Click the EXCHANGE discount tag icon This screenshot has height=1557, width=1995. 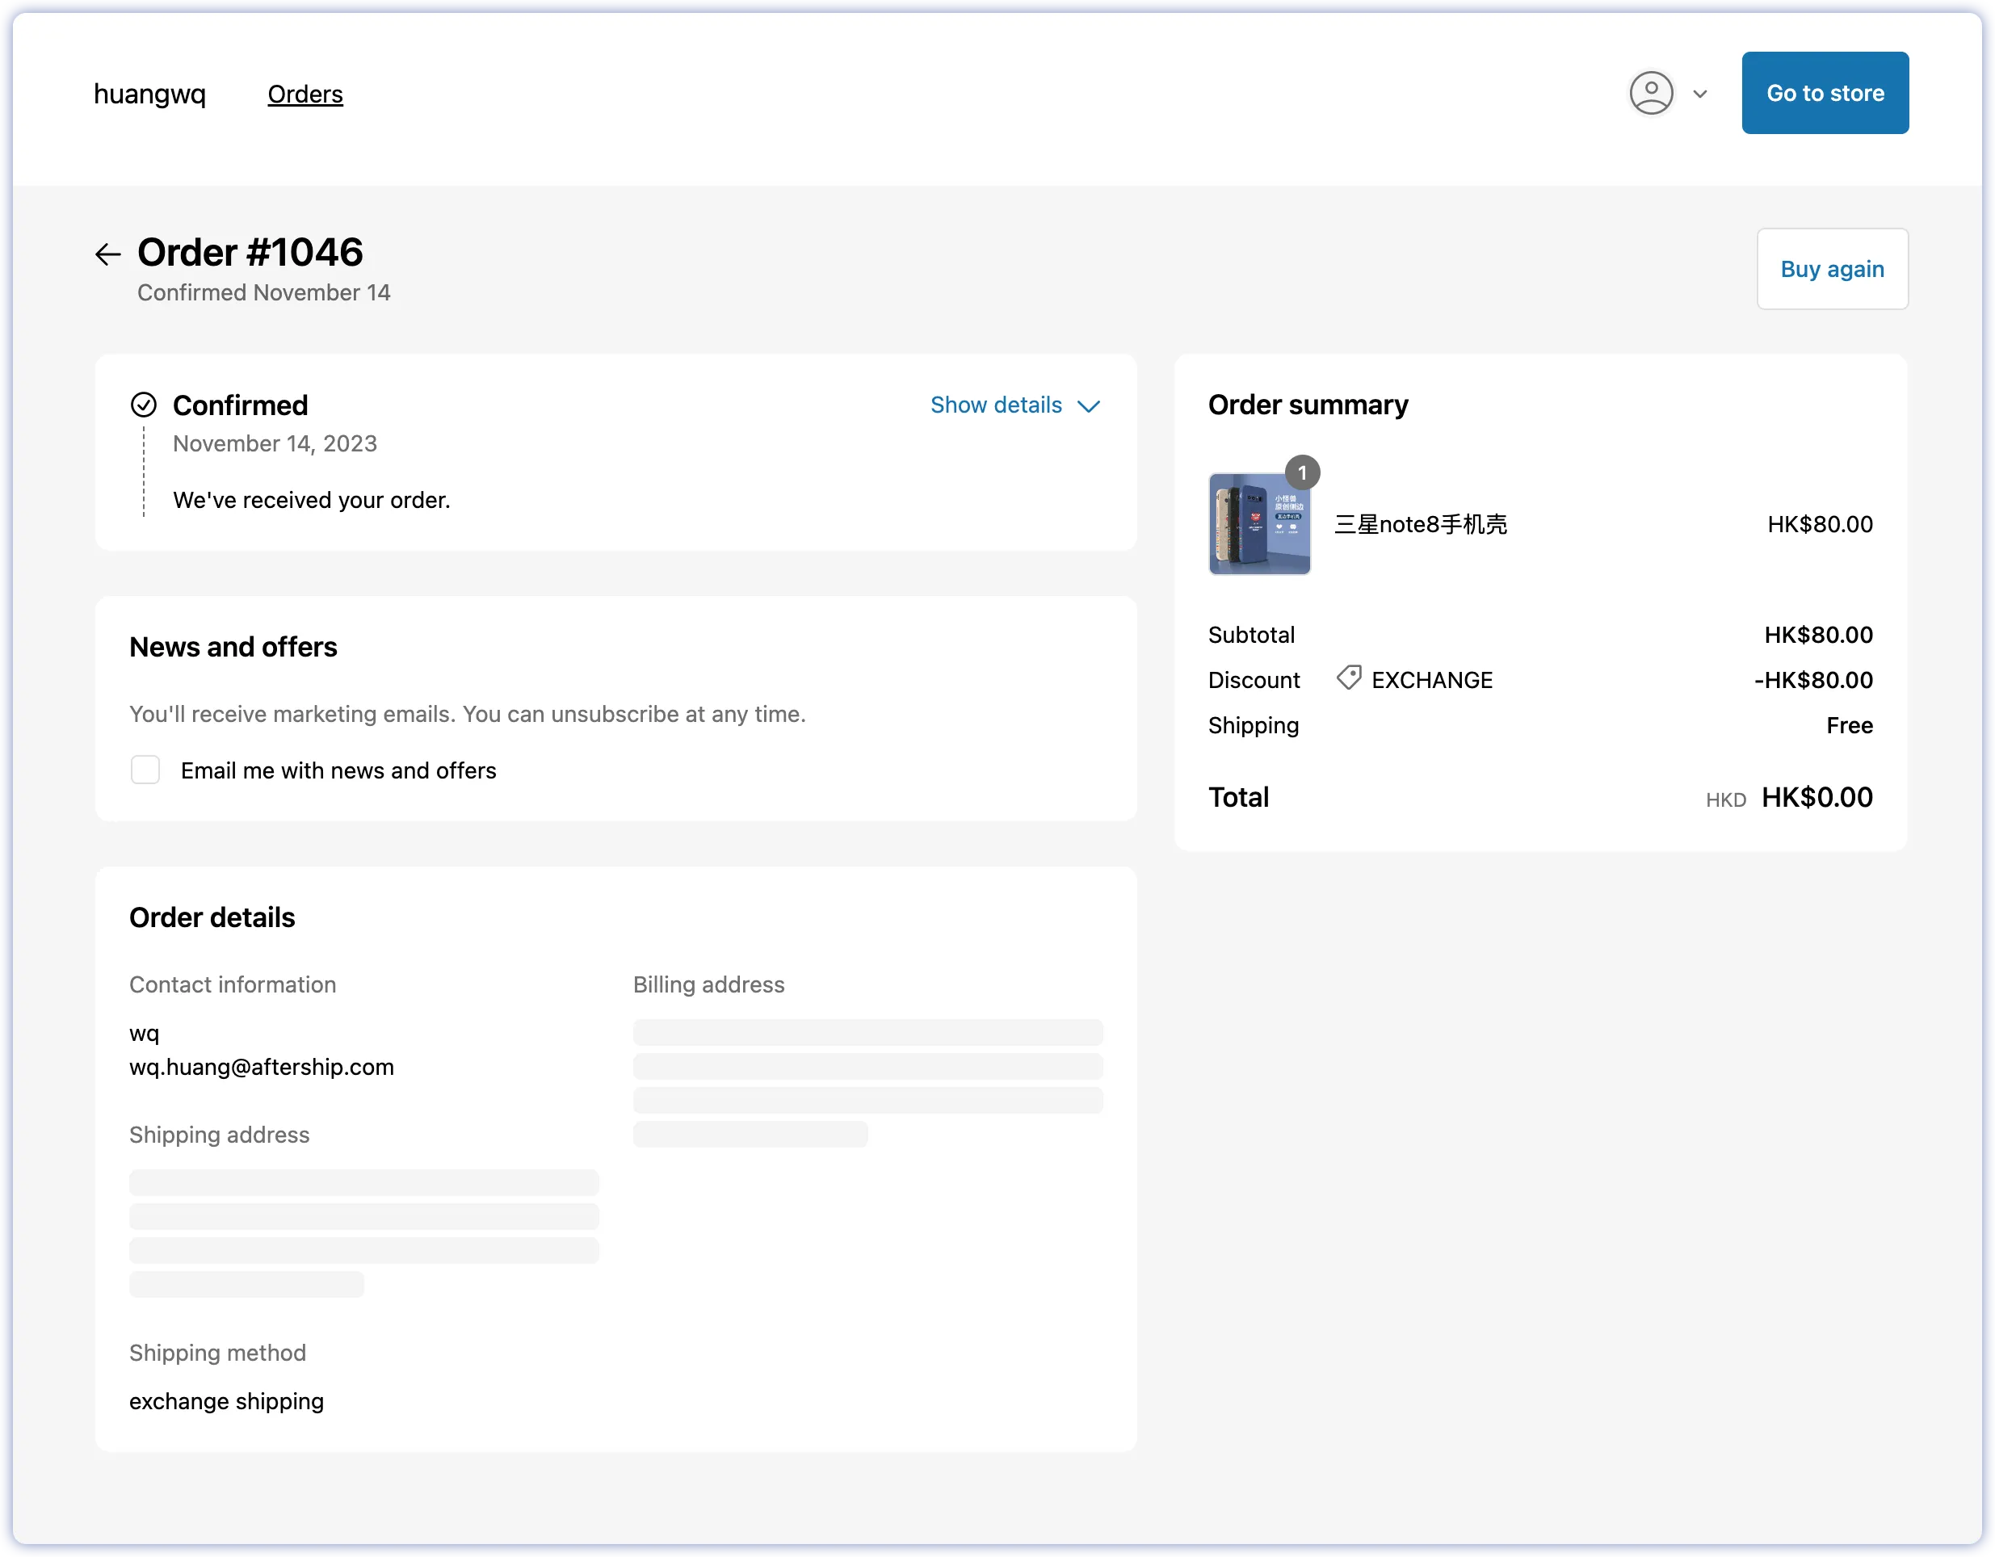pos(1348,678)
